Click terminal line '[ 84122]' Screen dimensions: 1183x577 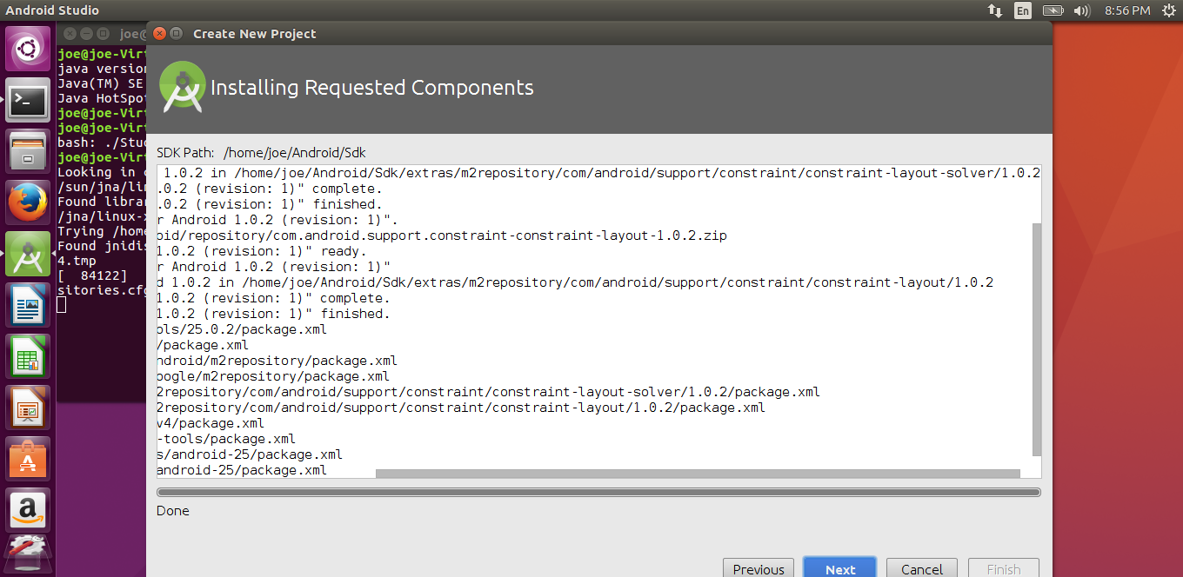click(x=93, y=275)
